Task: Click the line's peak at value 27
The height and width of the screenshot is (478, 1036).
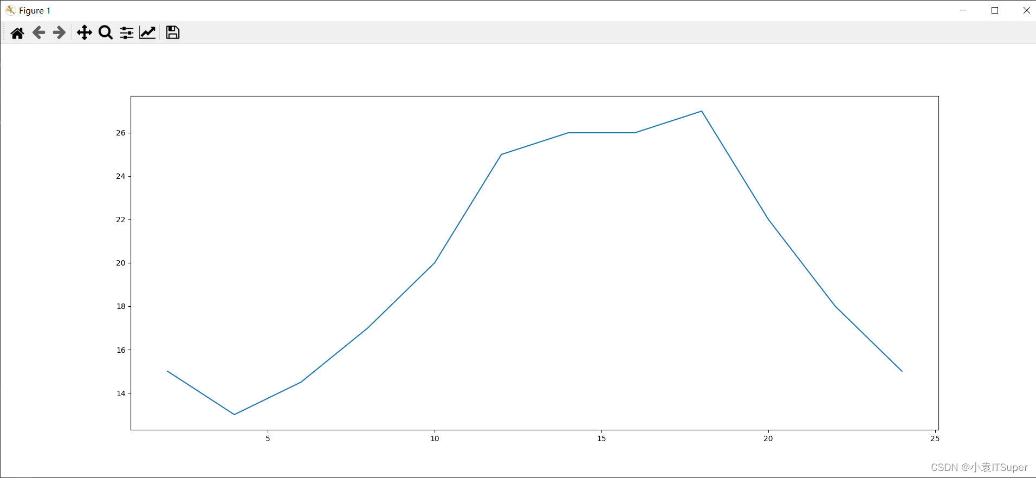Action: [x=702, y=111]
